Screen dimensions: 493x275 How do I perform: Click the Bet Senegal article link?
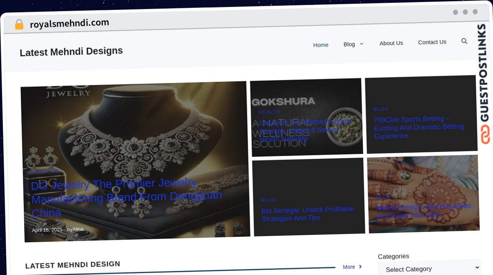307,214
